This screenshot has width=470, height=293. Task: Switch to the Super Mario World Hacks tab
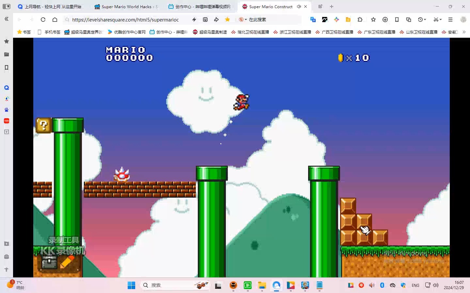pyautogui.click(x=126, y=7)
